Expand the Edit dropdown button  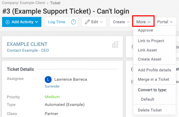click(94, 22)
